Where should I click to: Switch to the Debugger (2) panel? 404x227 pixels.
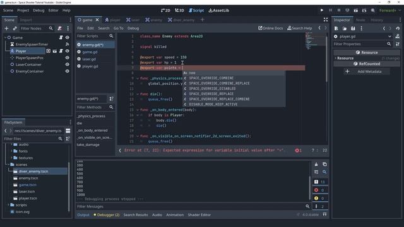107,214
